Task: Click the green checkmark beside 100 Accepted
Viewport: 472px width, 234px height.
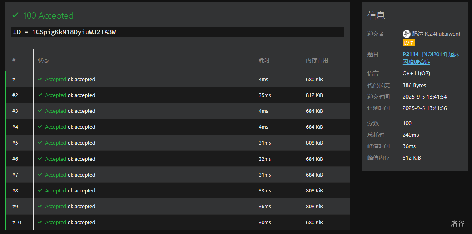Action: 15,15
